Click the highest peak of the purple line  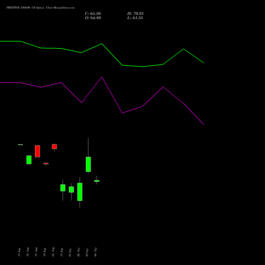(x=102, y=77)
